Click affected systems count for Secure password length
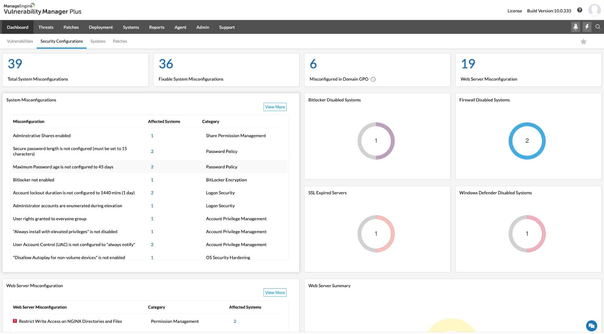This screenshot has width=604, height=334. [x=152, y=151]
